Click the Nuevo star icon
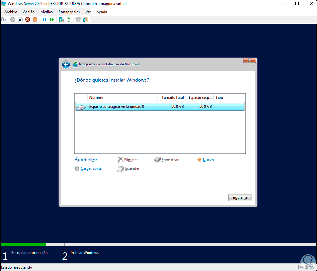 point(199,160)
